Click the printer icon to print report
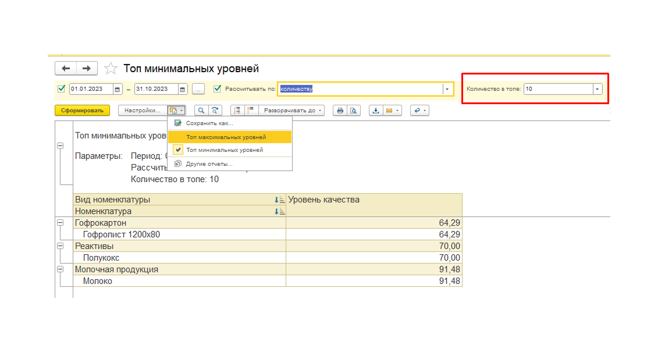 pos(340,111)
